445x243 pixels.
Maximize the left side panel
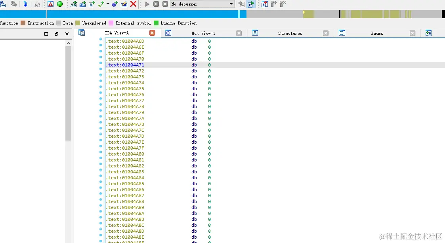pyautogui.click(x=46, y=34)
